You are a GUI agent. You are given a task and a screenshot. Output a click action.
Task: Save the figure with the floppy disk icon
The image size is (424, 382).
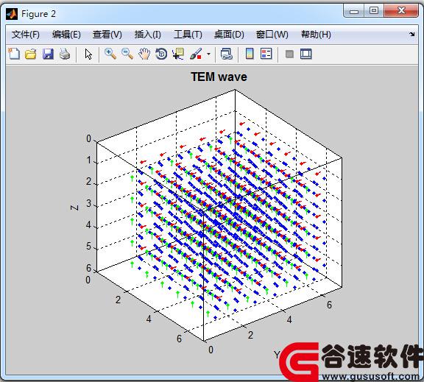(x=48, y=54)
